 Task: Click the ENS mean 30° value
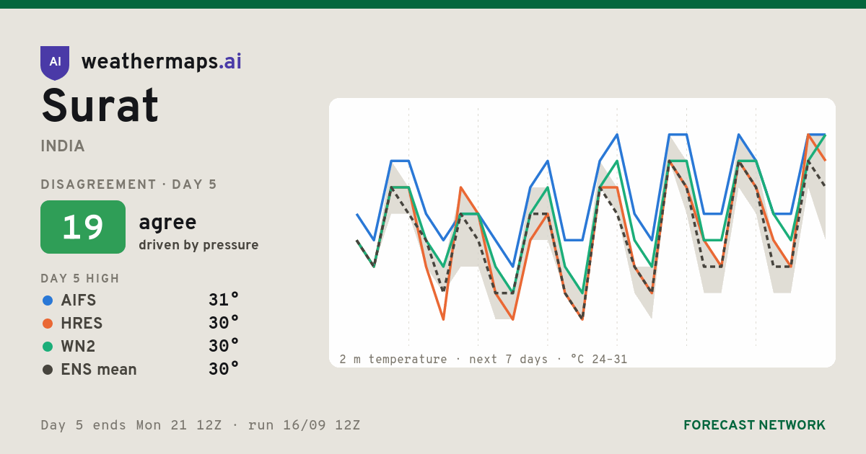point(224,369)
